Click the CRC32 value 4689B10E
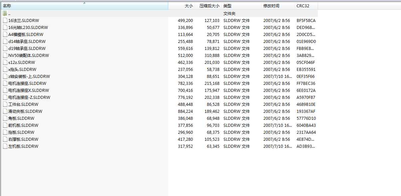Screen dimensions: 401x196 click(306, 104)
